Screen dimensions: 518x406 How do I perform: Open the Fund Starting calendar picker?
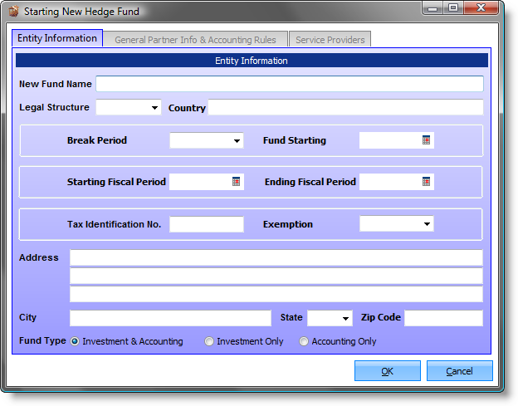pyautogui.click(x=426, y=140)
